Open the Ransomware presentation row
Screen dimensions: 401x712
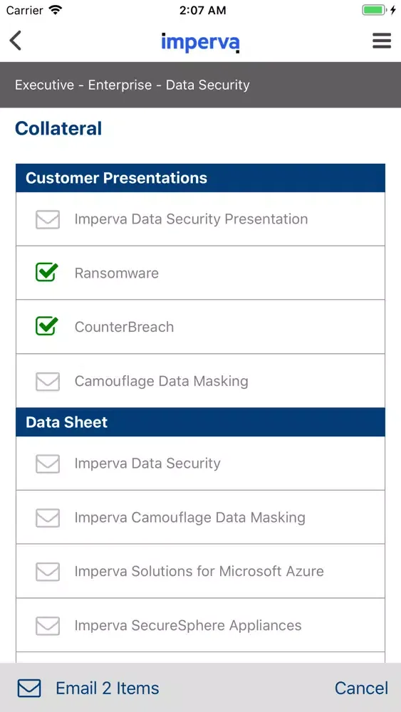[200, 273]
